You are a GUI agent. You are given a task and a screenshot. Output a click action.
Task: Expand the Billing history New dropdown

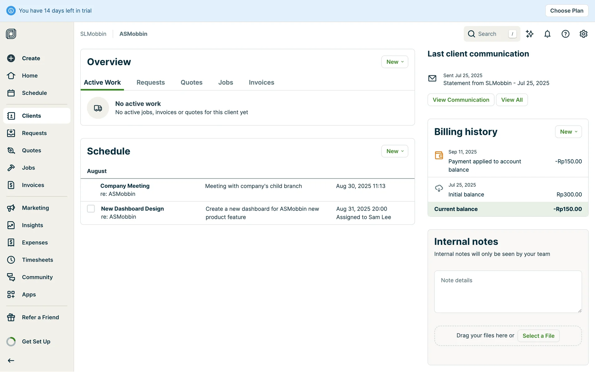(x=568, y=132)
